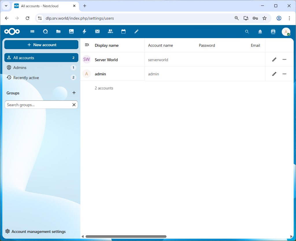Open the Photos app icon

(x=71, y=31)
